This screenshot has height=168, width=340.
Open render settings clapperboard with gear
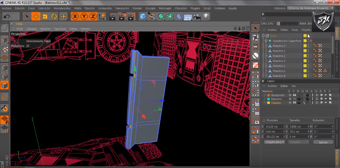[131, 16]
